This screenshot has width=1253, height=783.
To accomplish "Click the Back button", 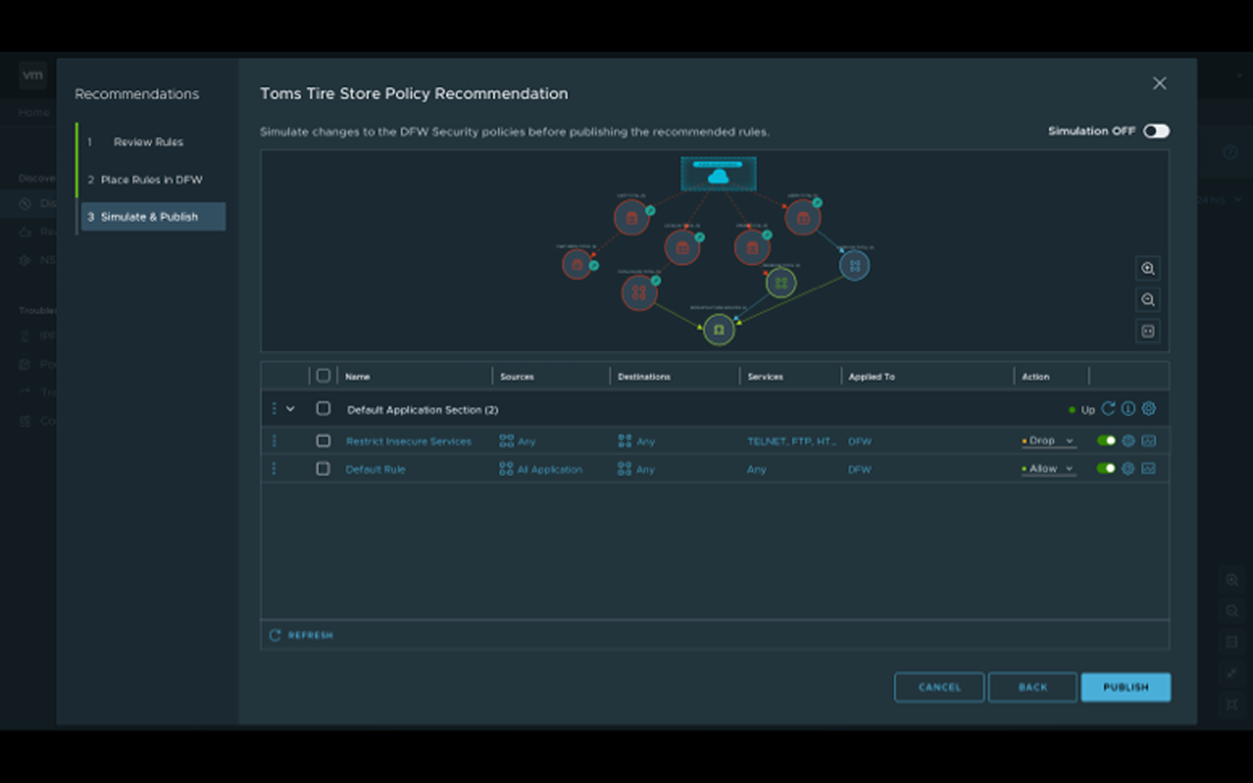I will tap(1032, 687).
